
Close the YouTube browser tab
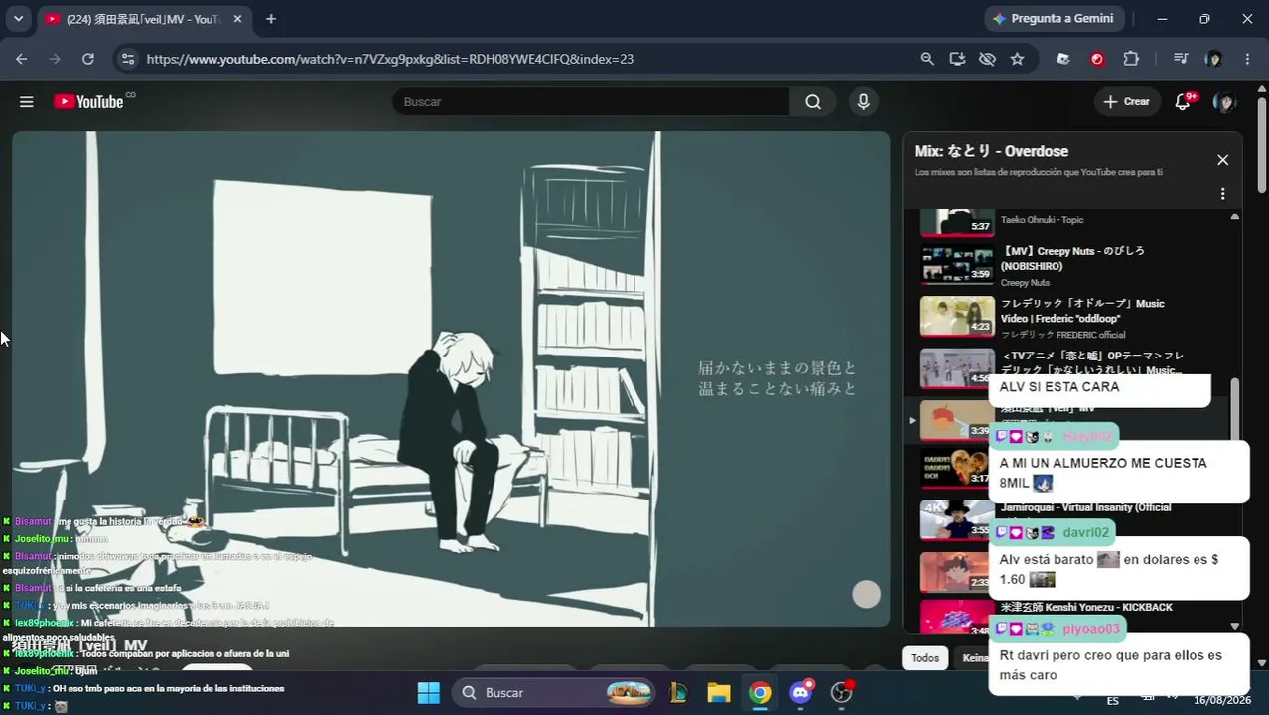(237, 19)
